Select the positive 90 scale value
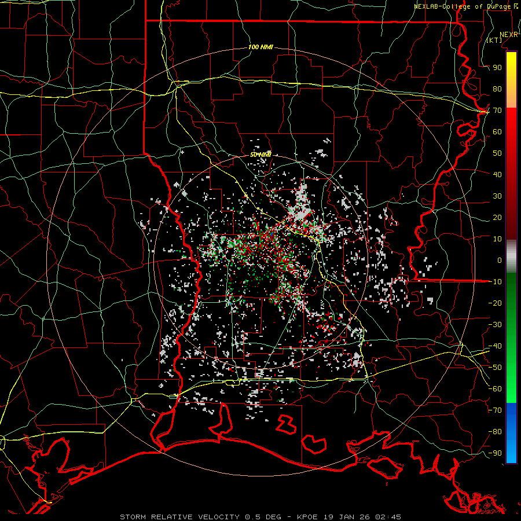The image size is (521, 521). pos(497,68)
